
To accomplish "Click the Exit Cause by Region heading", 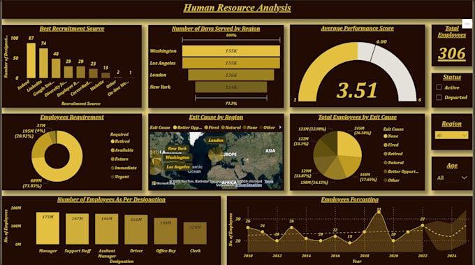I will pyautogui.click(x=216, y=117).
